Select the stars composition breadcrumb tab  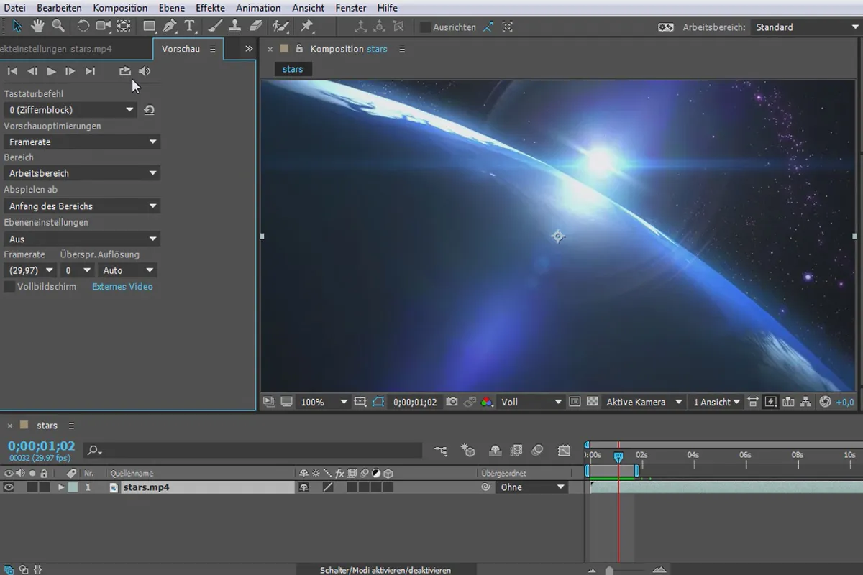(293, 69)
